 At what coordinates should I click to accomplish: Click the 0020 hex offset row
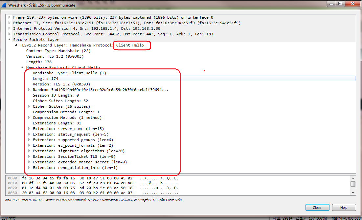tap(12, 188)
